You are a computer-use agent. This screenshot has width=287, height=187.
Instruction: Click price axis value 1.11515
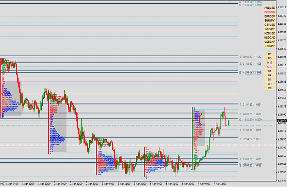(282, 7)
